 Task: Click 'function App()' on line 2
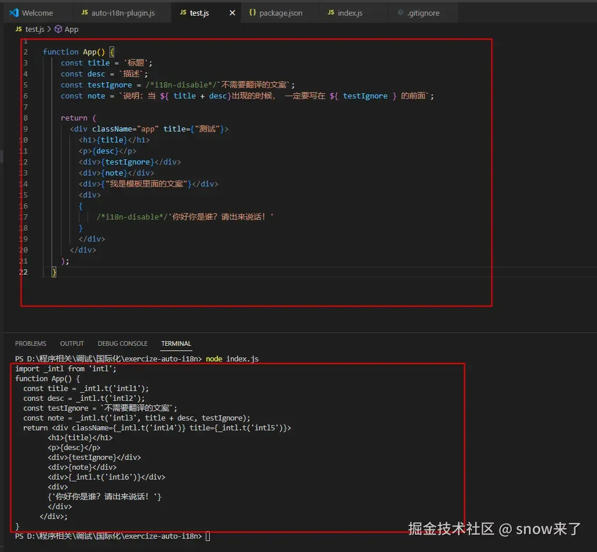click(x=74, y=52)
